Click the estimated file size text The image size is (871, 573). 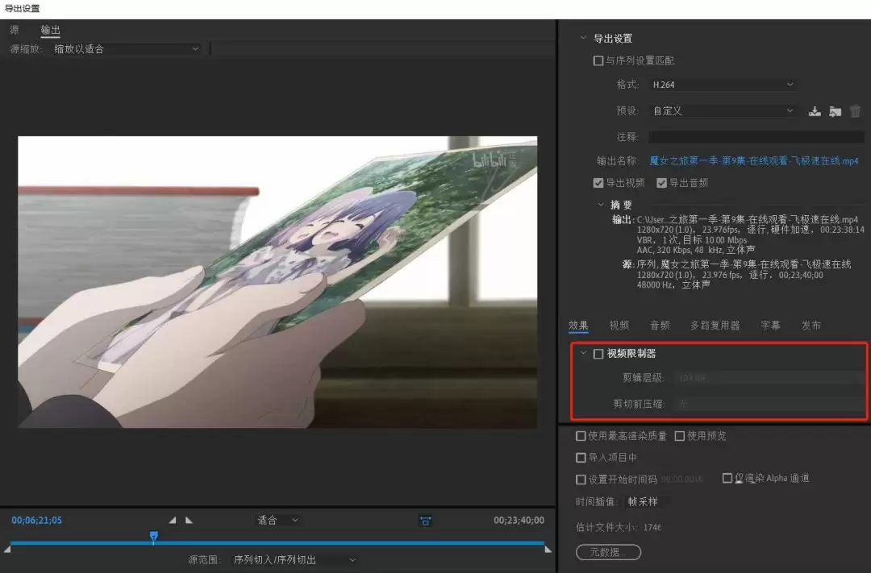click(x=619, y=527)
